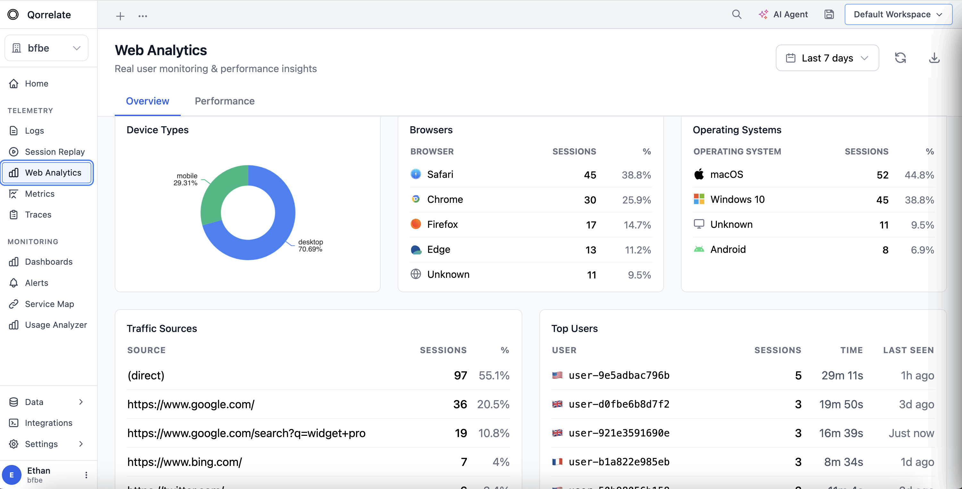
Task: Select the Overview tab
Action: pos(147,101)
